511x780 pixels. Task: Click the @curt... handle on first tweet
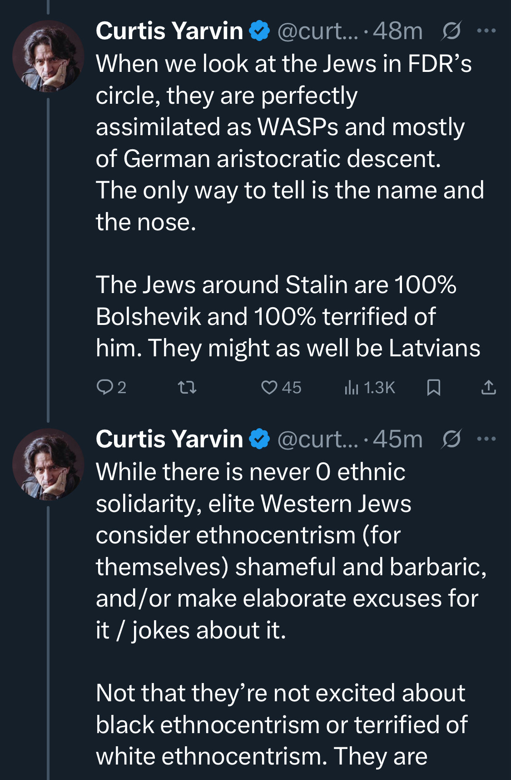318,31
